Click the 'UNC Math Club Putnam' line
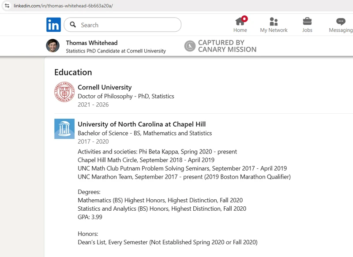 click(x=182, y=168)
